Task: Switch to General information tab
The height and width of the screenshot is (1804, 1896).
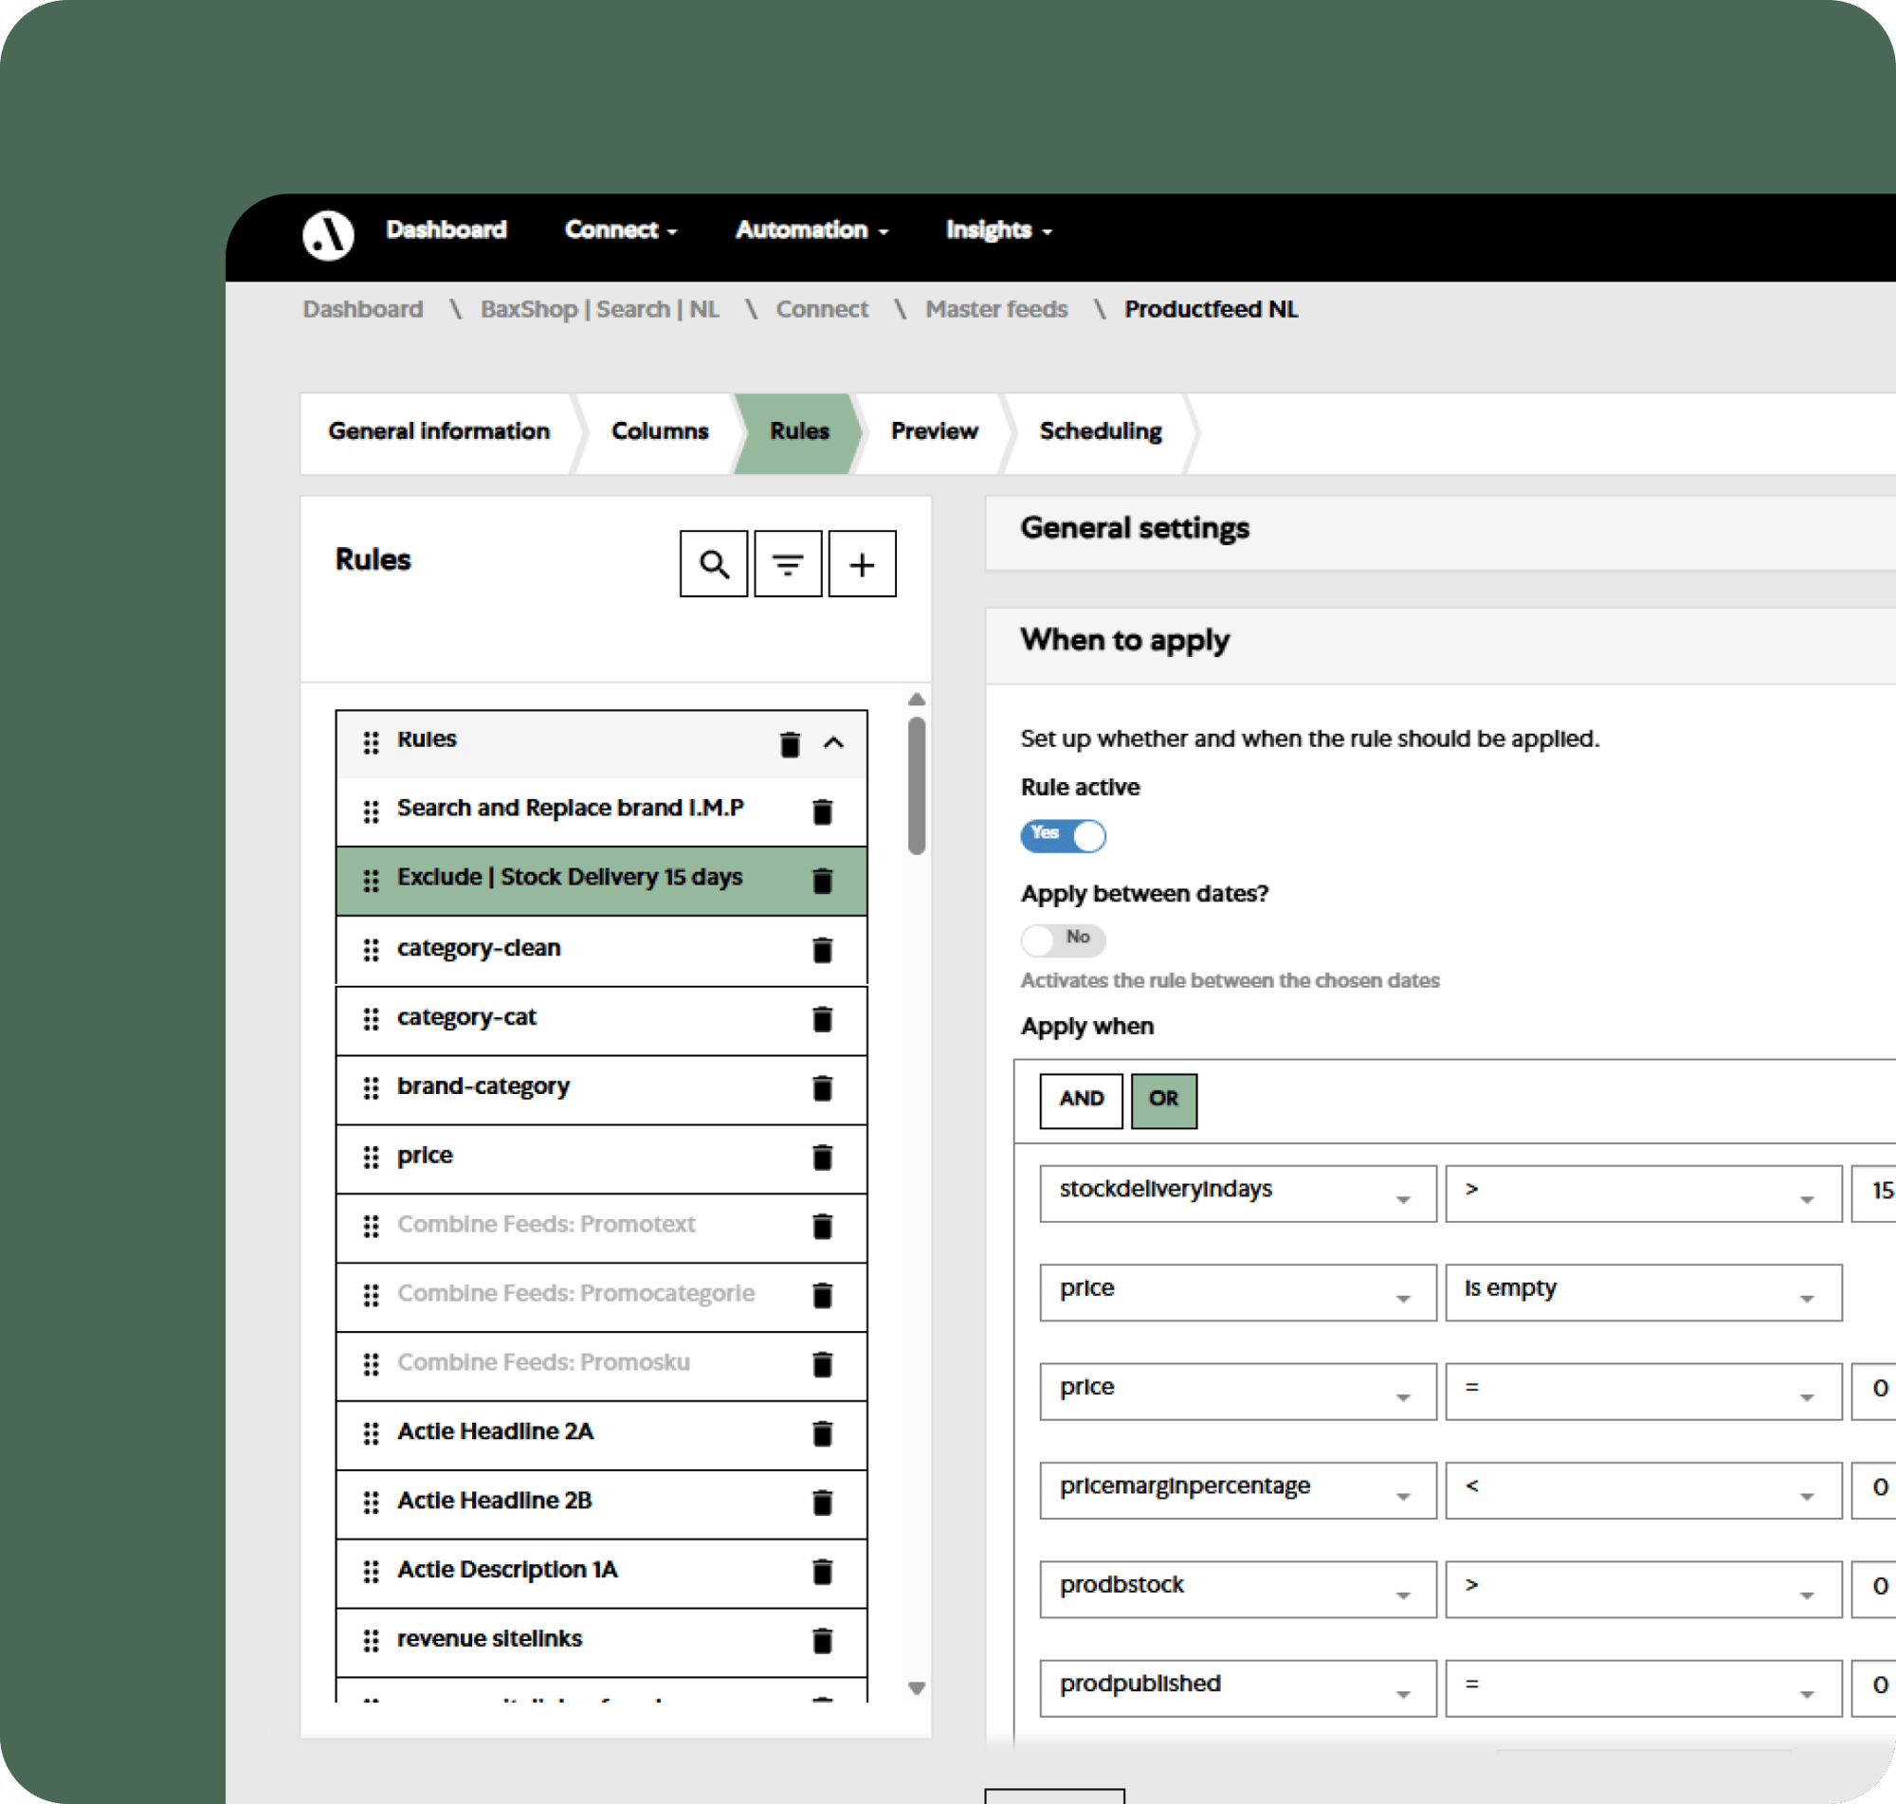Action: click(438, 431)
